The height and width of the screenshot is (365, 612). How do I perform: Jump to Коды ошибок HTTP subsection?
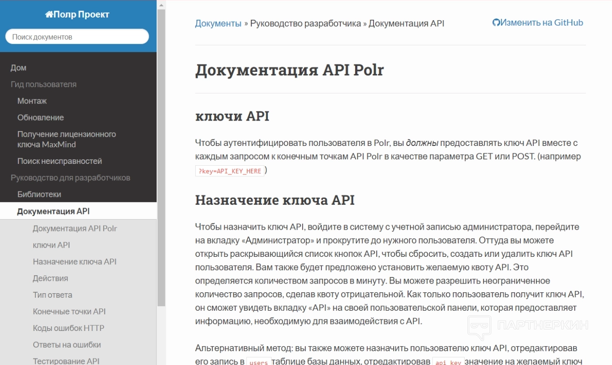point(69,328)
